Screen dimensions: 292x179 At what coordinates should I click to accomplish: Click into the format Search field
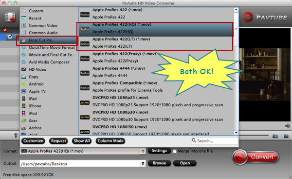[215, 141]
